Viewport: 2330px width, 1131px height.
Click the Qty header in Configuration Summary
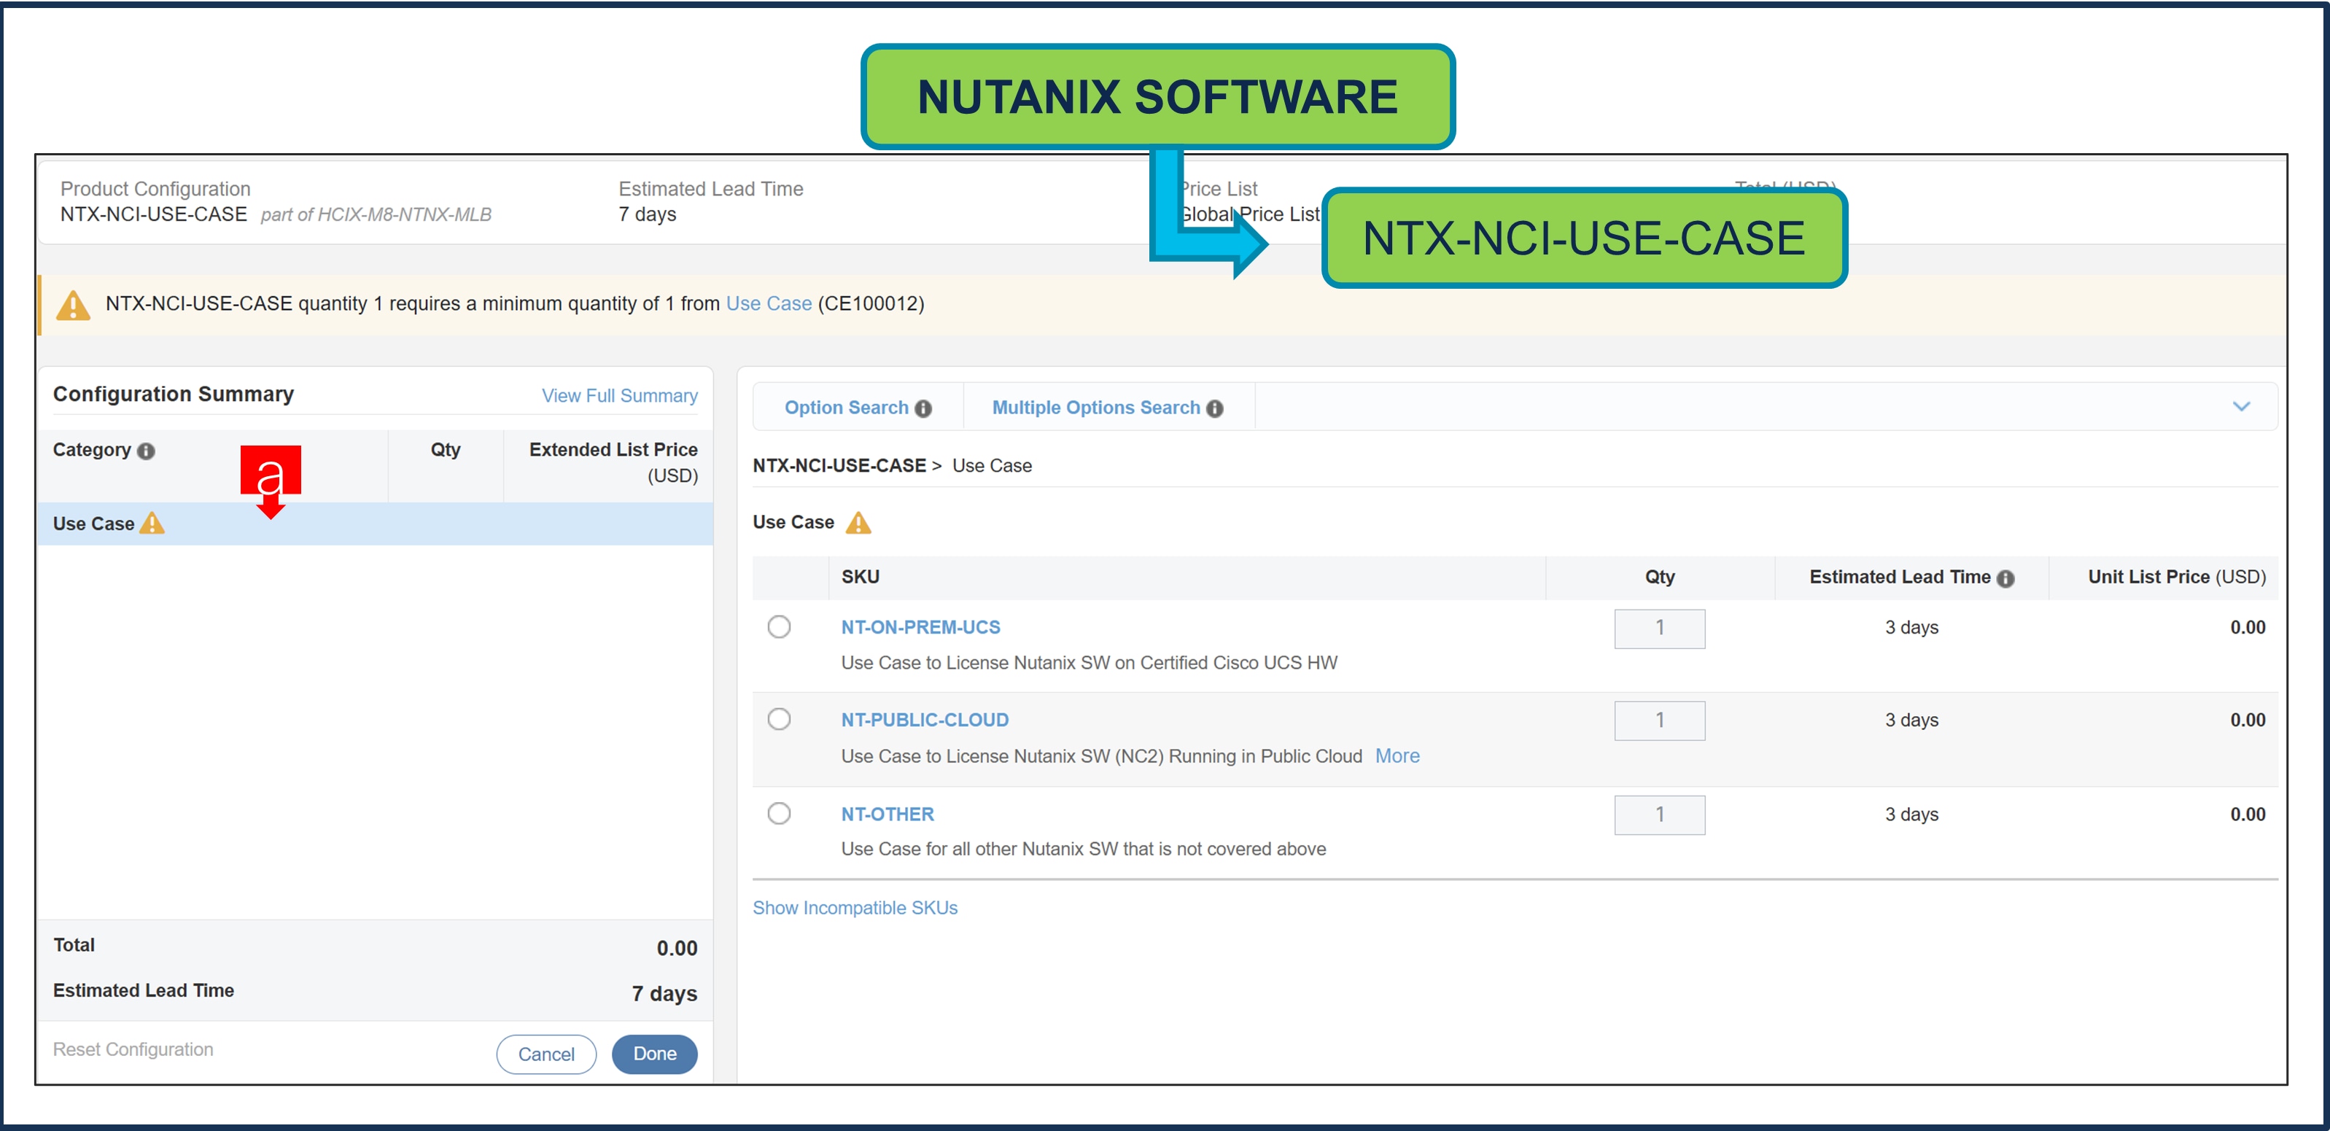(x=445, y=449)
